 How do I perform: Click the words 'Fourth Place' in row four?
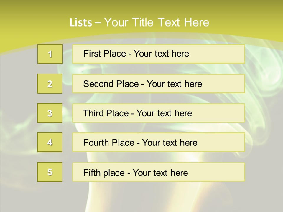(x=108, y=143)
